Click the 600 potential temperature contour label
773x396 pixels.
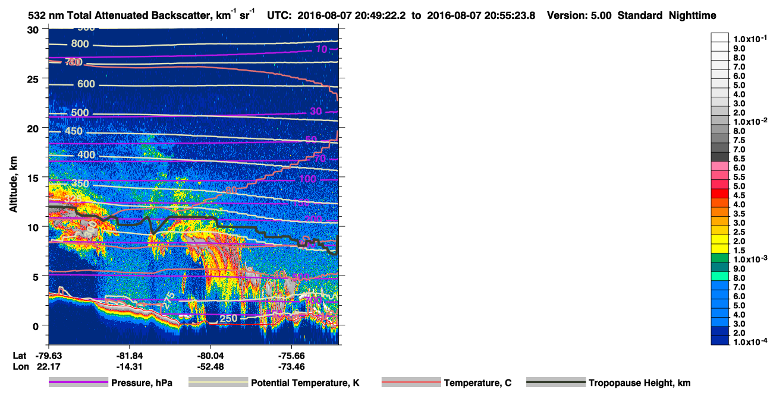pyautogui.click(x=86, y=84)
